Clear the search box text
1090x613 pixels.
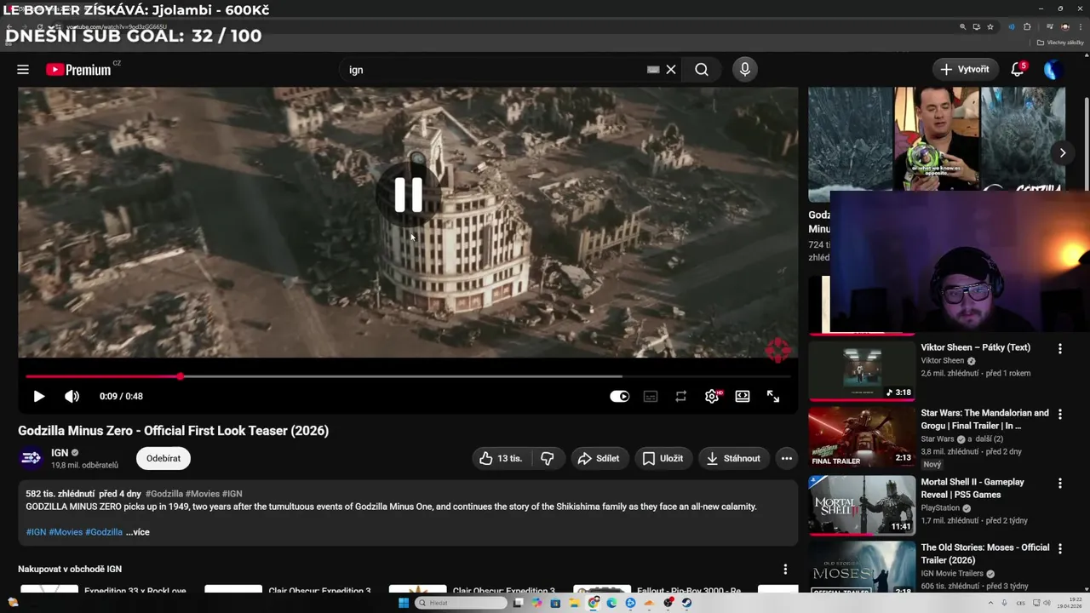pyautogui.click(x=671, y=70)
